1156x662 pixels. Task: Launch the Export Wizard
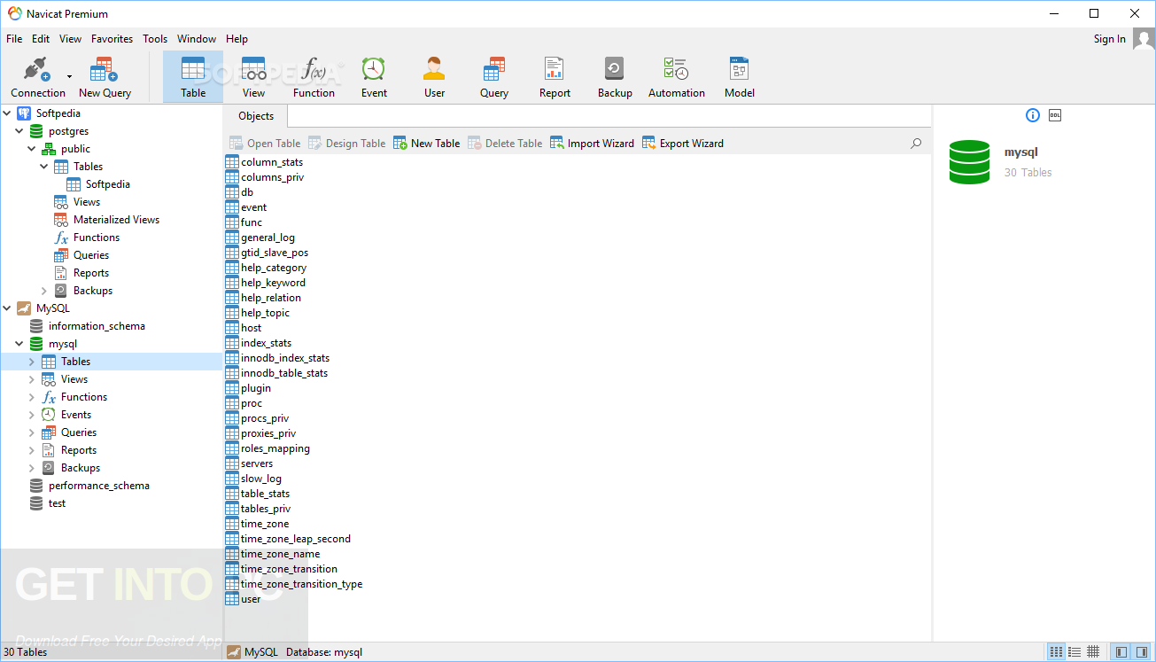click(682, 143)
